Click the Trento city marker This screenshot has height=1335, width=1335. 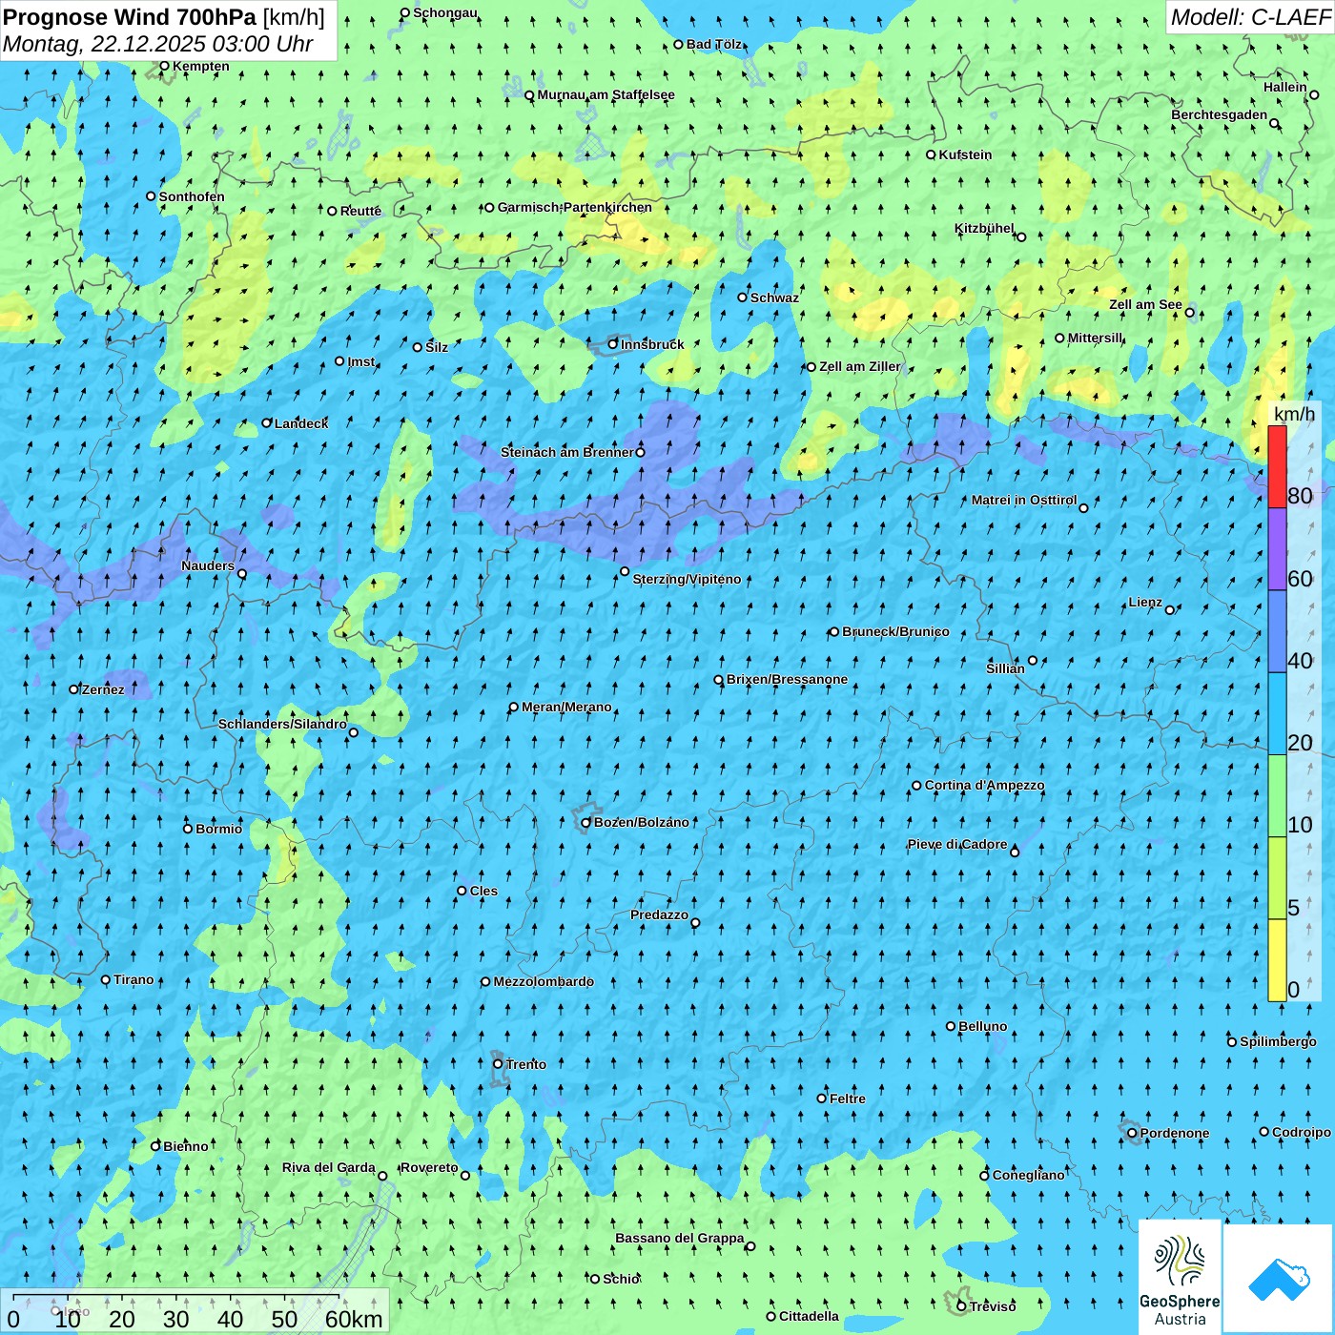[x=498, y=1064]
